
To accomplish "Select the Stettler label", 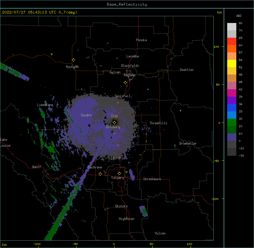I will pos(187,70).
